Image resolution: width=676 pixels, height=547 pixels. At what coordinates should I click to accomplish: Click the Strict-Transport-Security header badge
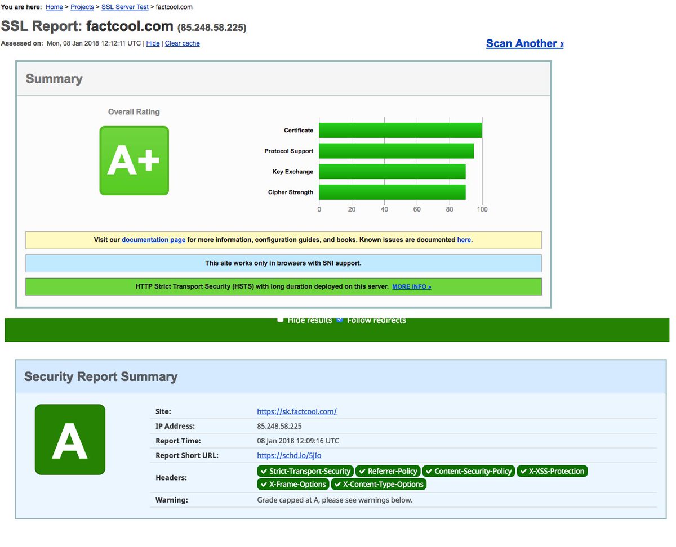click(305, 471)
